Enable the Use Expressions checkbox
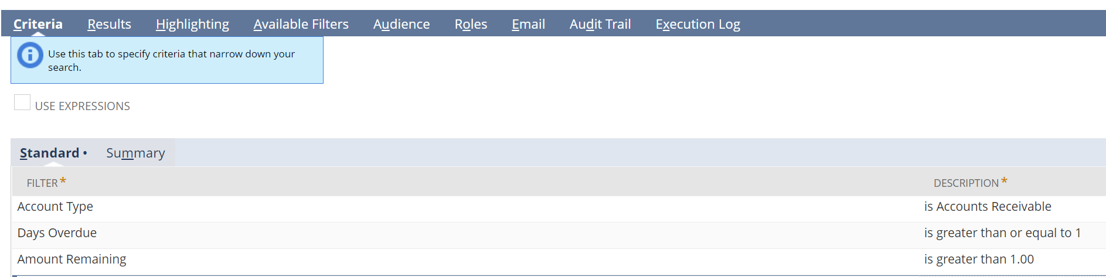Screen dimensions: 1106x277 tap(22, 102)
